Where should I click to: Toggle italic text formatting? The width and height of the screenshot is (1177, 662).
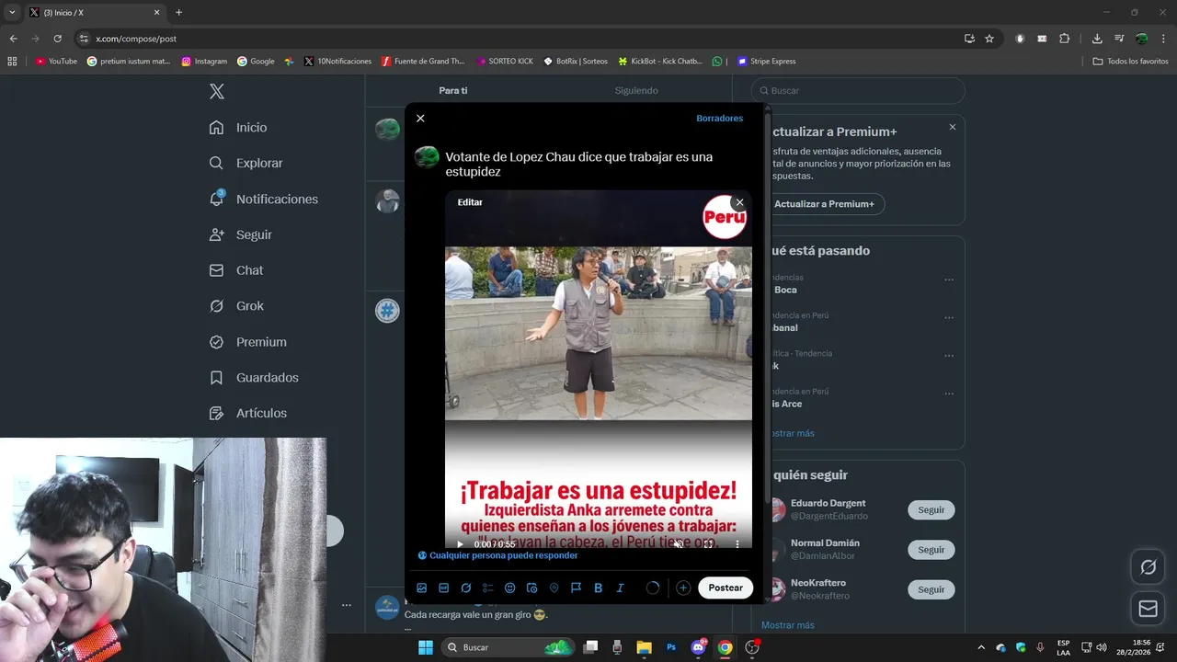621,588
